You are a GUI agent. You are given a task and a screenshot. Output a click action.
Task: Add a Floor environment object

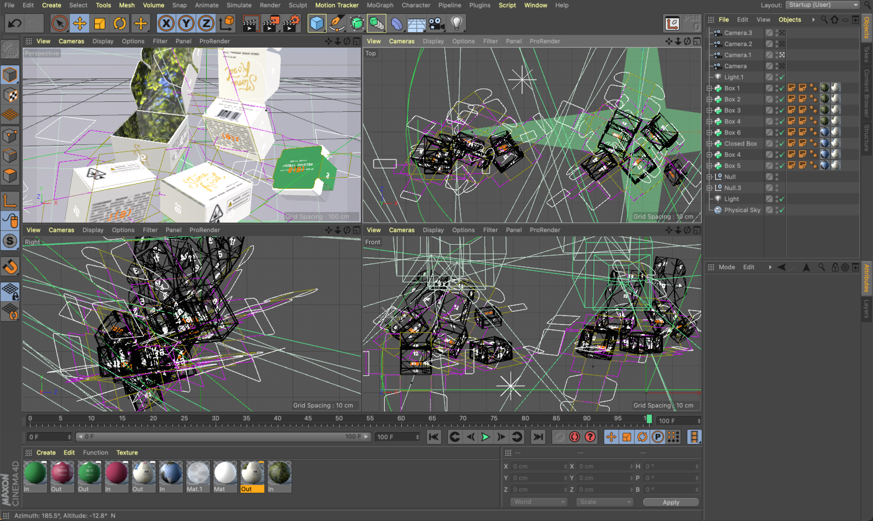(x=417, y=24)
